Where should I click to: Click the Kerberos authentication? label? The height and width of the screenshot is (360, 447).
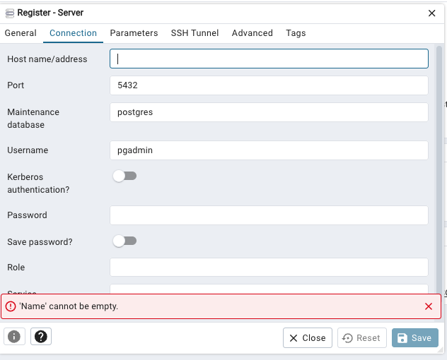click(x=38, y=184)
